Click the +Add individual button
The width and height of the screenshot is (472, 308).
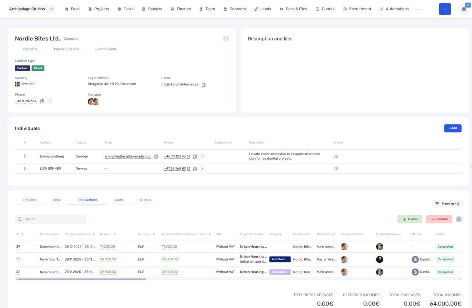coord(453,128)
